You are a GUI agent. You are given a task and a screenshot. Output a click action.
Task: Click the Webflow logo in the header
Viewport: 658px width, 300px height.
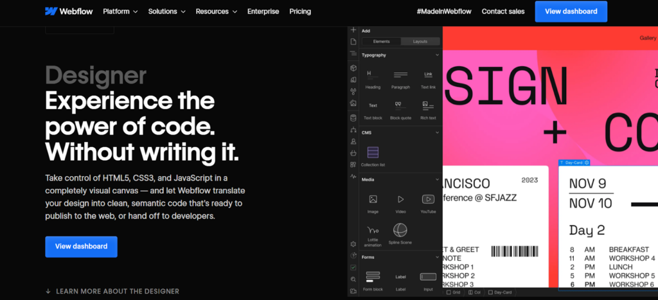click(69, 12)
